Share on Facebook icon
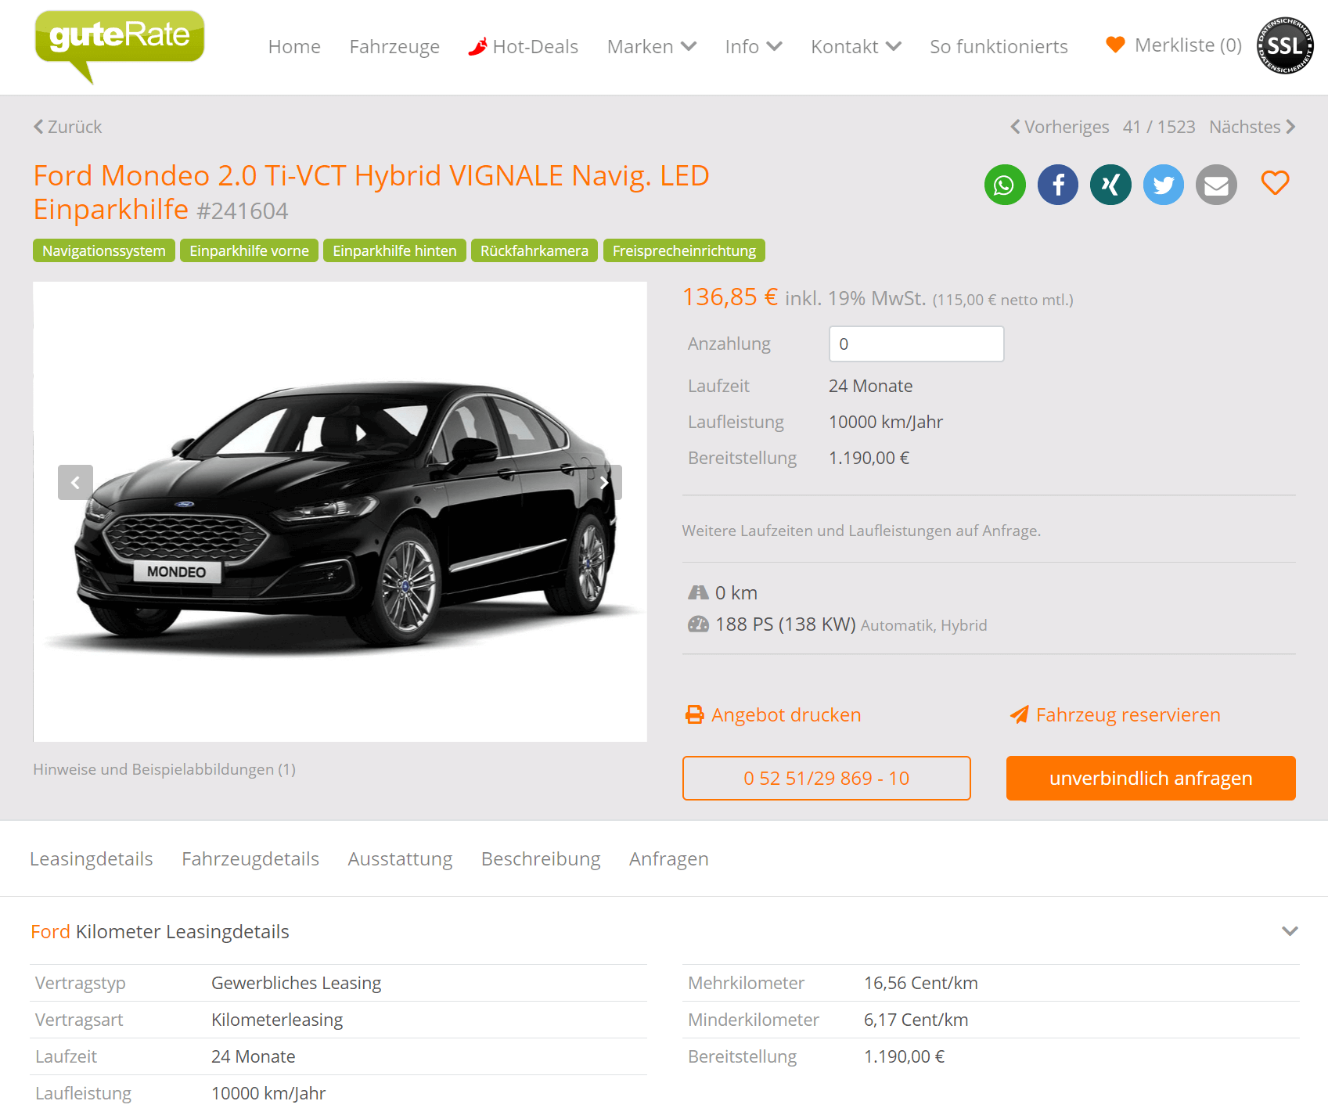 (x=1058, y=185)
